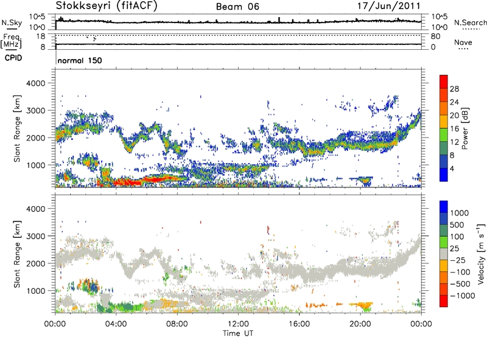487x337 pixels.
Task: Click the '80' Nave axis value
Action: point(435,36)
